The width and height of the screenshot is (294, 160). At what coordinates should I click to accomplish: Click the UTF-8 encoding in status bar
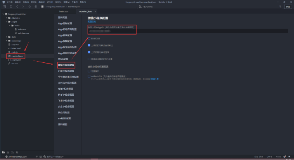[x=269, y=157]
